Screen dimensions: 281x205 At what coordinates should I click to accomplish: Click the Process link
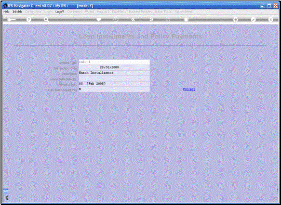[x=189, y=89]
